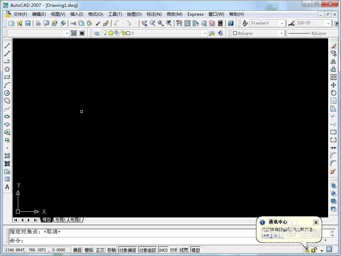Select the Offset modify tool

pyautogui.click(x=334, y=69)
